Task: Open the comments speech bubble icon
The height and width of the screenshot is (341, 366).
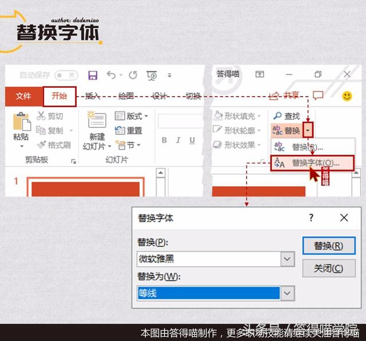Action: 318,95
